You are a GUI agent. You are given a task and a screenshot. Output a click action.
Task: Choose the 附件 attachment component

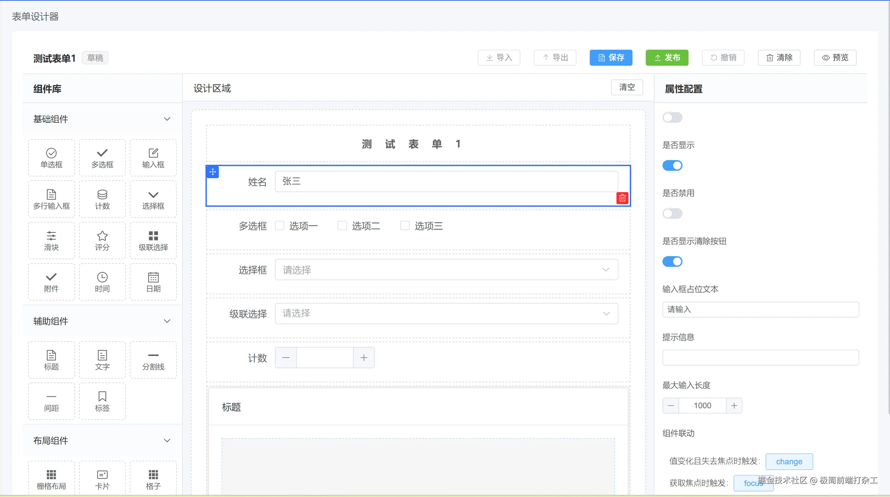click(51, 282)
